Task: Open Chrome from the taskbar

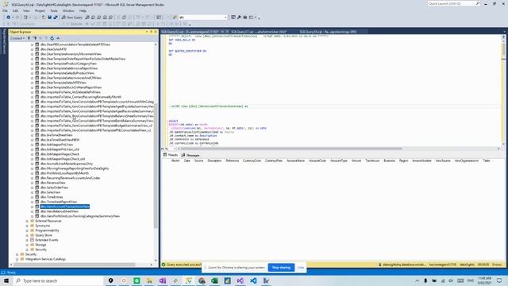Action: point(202,280)
